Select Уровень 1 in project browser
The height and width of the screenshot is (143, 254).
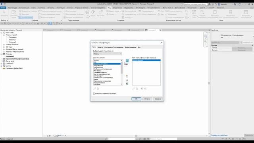(x=12, y=40)
